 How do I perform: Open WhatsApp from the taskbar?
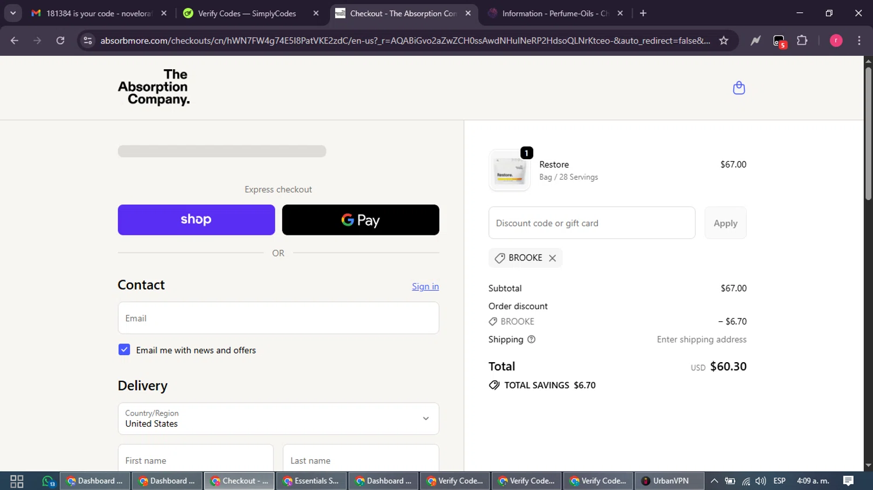click(x=48, y=481)
